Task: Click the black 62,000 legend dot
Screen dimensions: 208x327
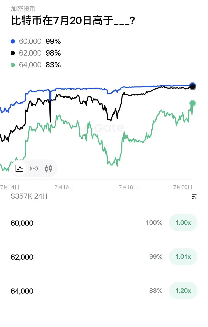Action: coord(13,53)
